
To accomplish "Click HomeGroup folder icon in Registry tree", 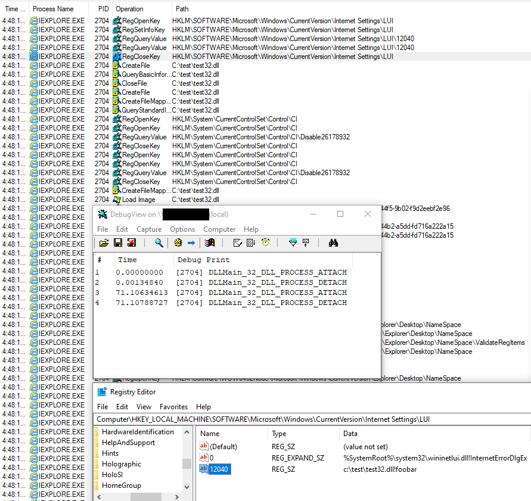I will [x=96, y=486].
